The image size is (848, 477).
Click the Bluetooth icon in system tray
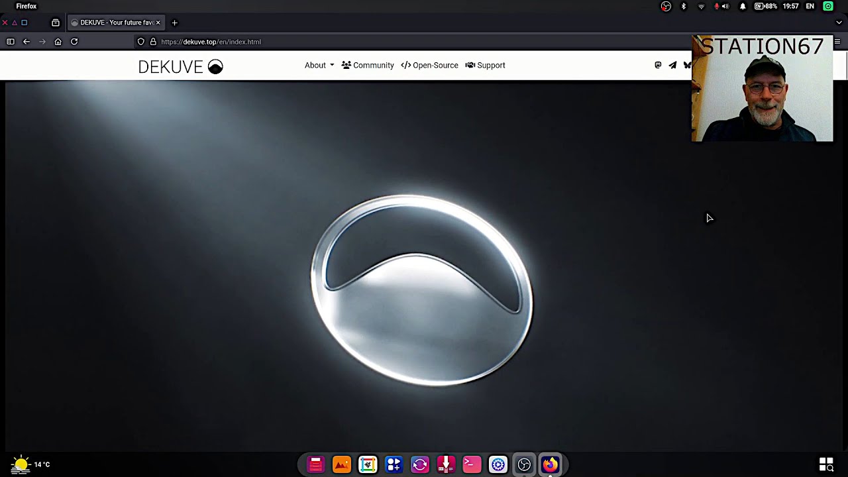tap(684, 6)
